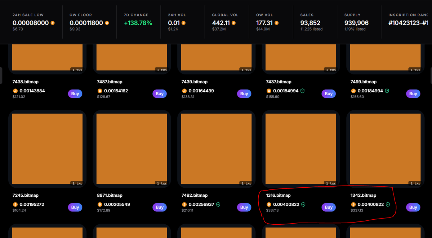Image resolution: width=432 pixels, height=238 pixels.
Task: Click the bitcoin icon next to 24H Sale Low value
Action: click(x=53, y=23)
